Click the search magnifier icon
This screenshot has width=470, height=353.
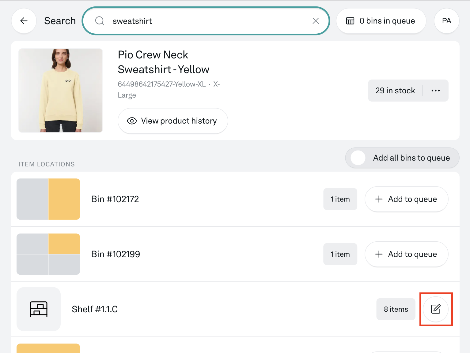100,21
